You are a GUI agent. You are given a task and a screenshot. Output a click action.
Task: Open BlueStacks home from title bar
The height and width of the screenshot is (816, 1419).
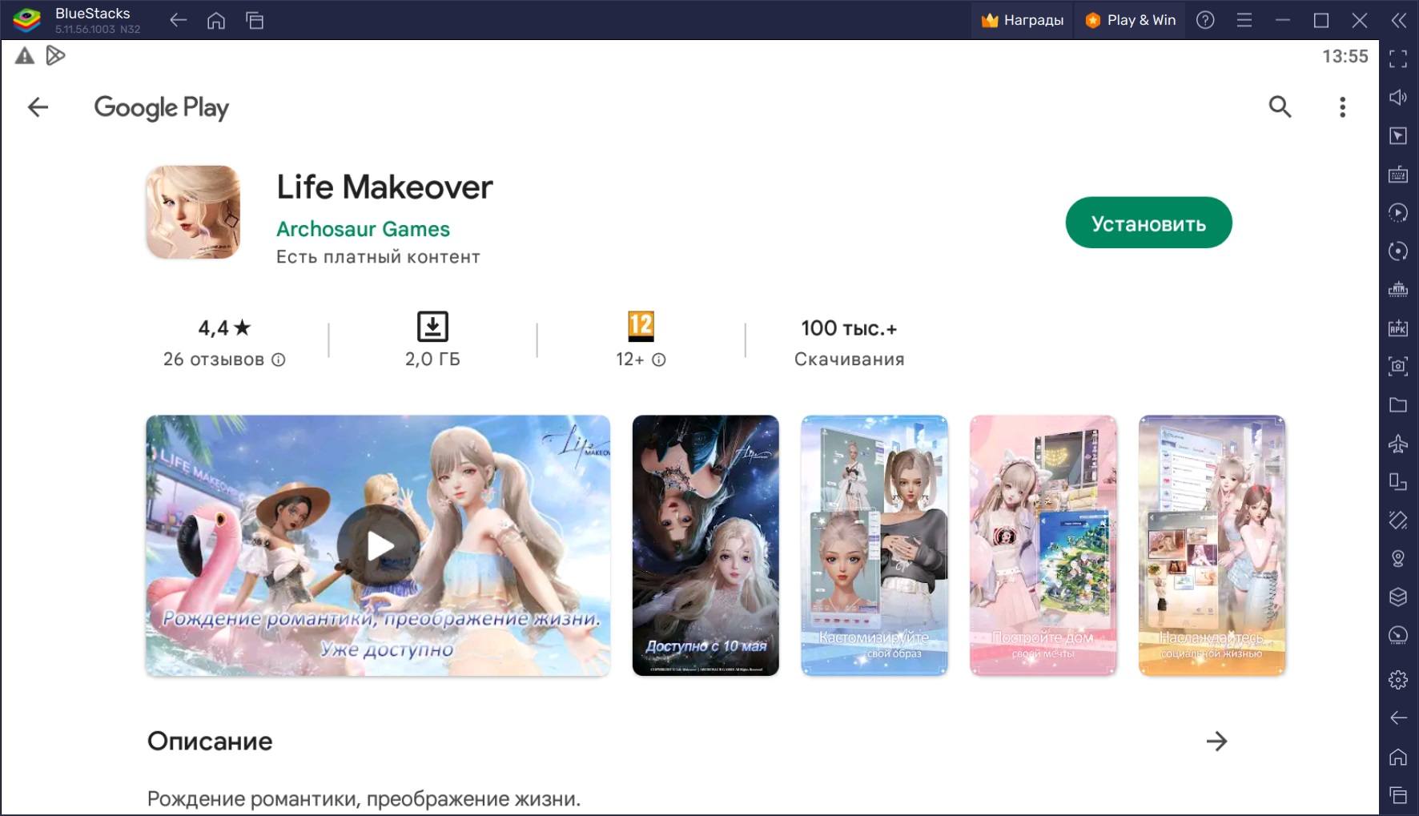[216, 21]
